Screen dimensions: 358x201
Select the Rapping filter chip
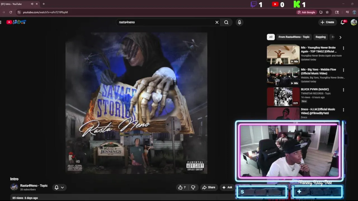pyautogui.click(x=321, y=37)
